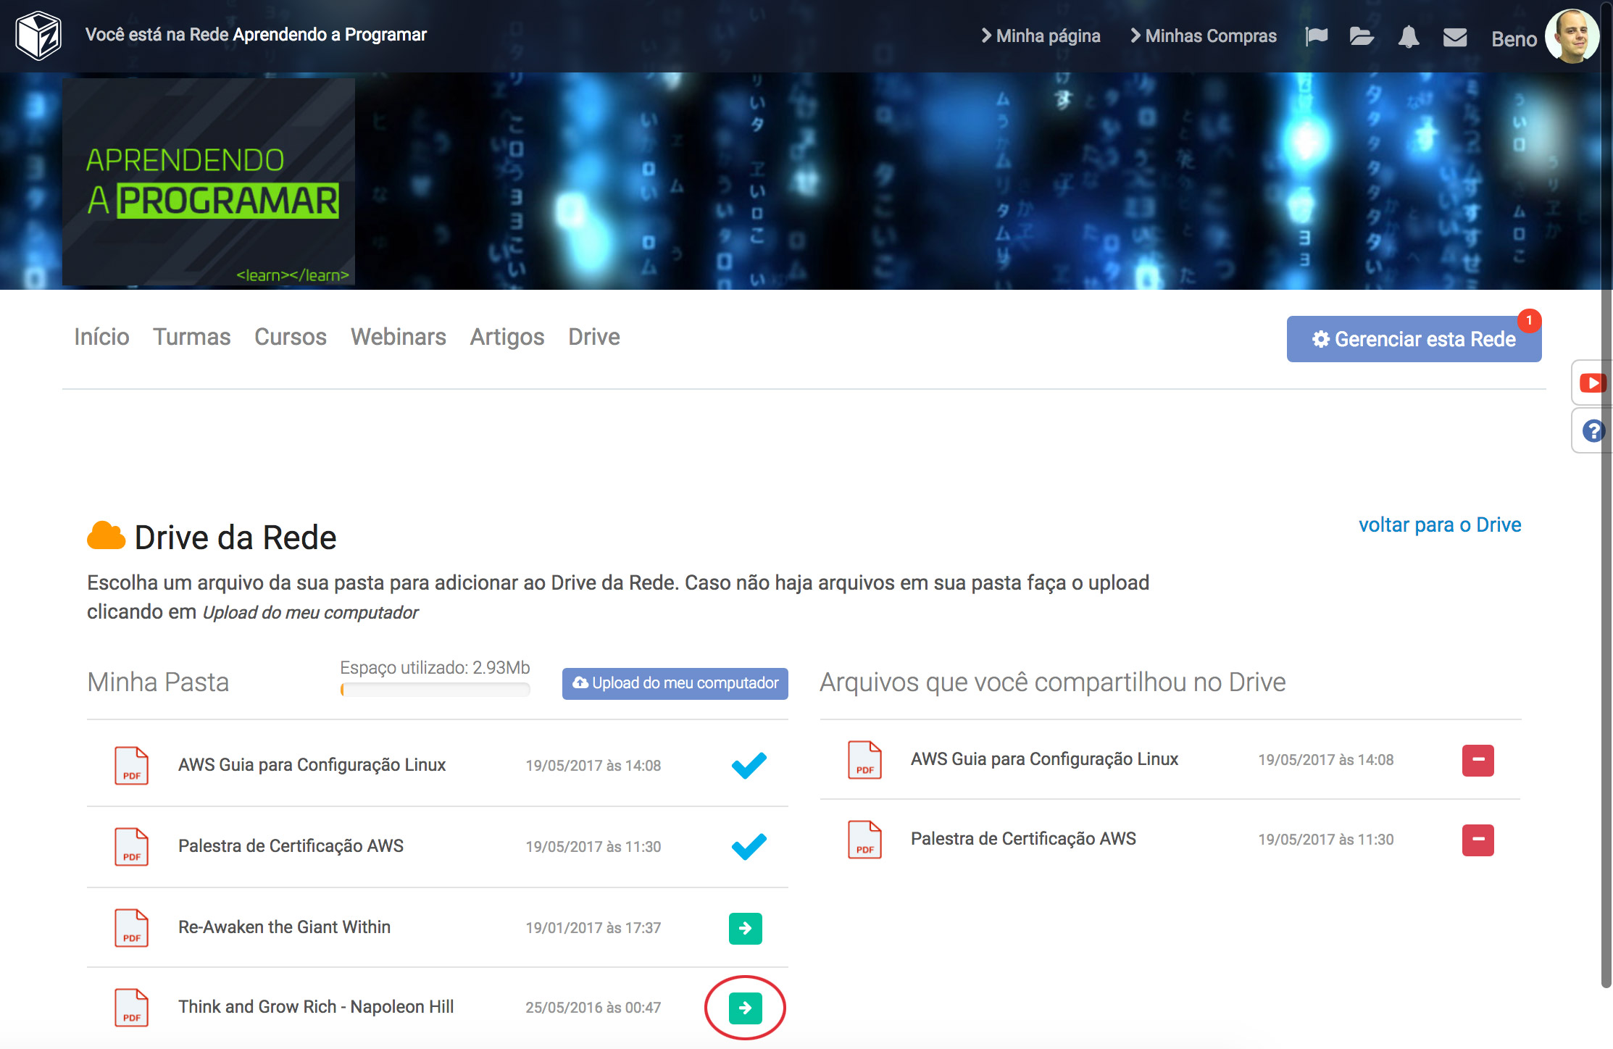The image size is (1613, 1049).
Task: Toggle checkmark for AWS Guia para Configuração Linux
Action: pyautogui.click(x=749, y=765)
